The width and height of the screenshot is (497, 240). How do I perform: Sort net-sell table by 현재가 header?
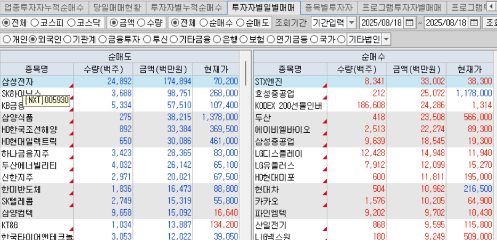pyautogui.click(x=216, y=69)
